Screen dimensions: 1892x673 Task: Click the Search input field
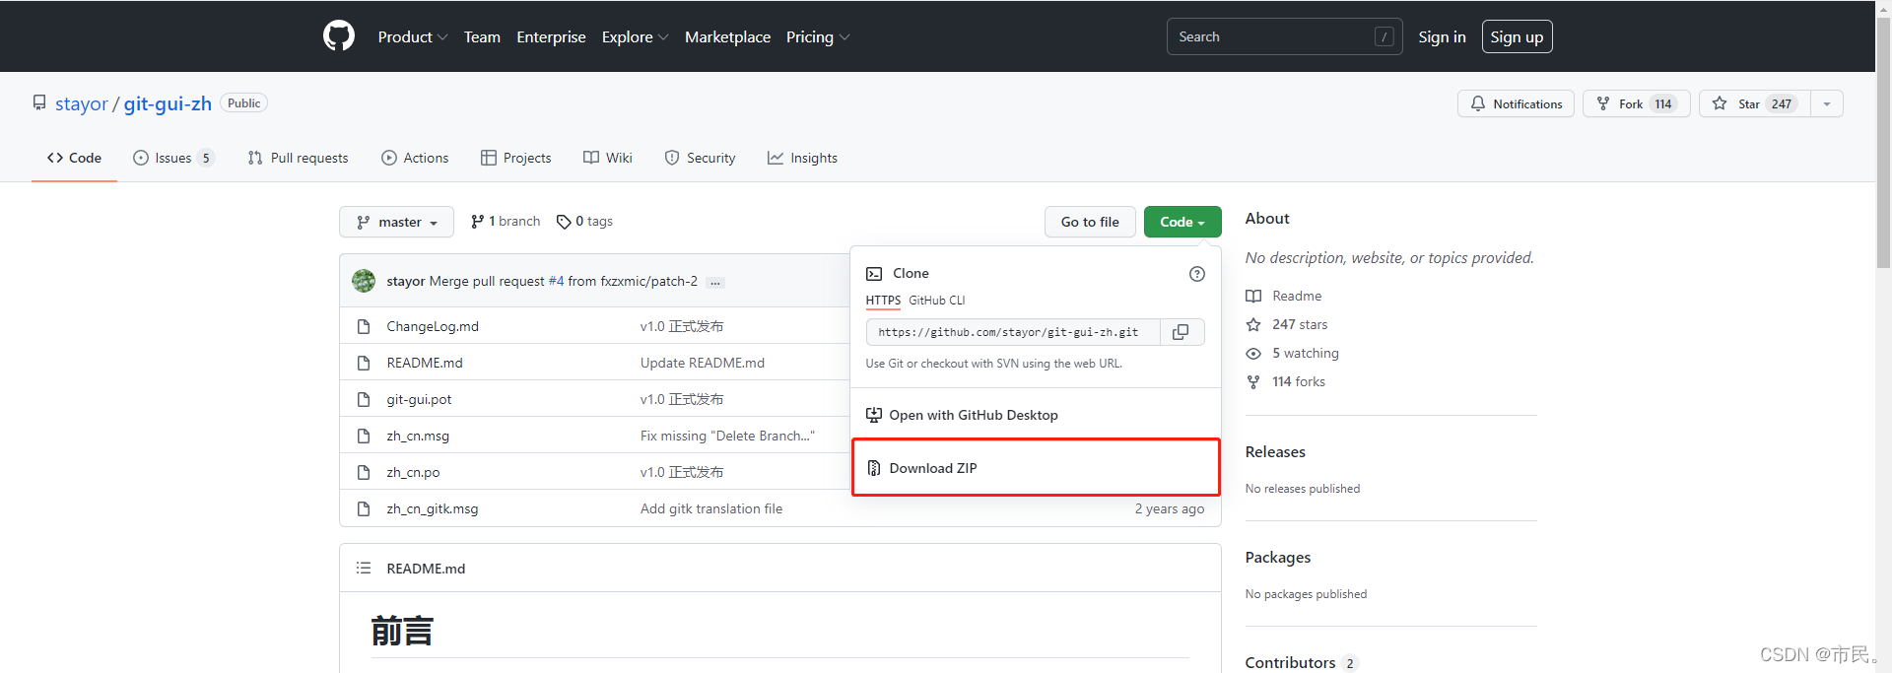1285,36
